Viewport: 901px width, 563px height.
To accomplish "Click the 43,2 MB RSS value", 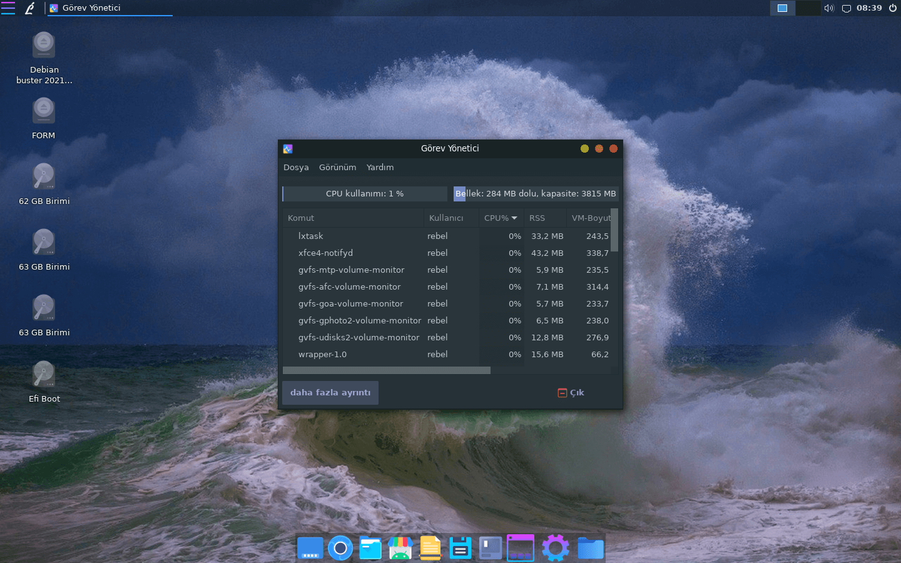I will click(547, 253).
